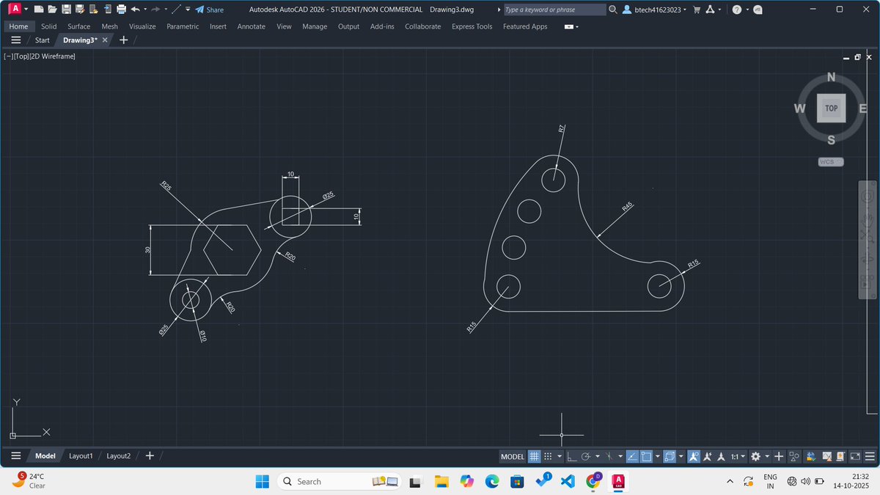Viewport: 880px width, 495px height.
Task: Toggle drawing grid display in status bar
Action: click(534, 456)
